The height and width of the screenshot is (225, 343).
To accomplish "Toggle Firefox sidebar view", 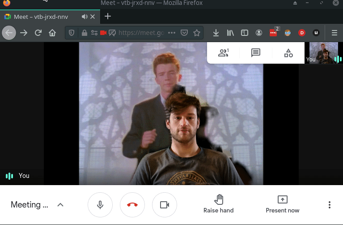I will (x=244, y=33).
